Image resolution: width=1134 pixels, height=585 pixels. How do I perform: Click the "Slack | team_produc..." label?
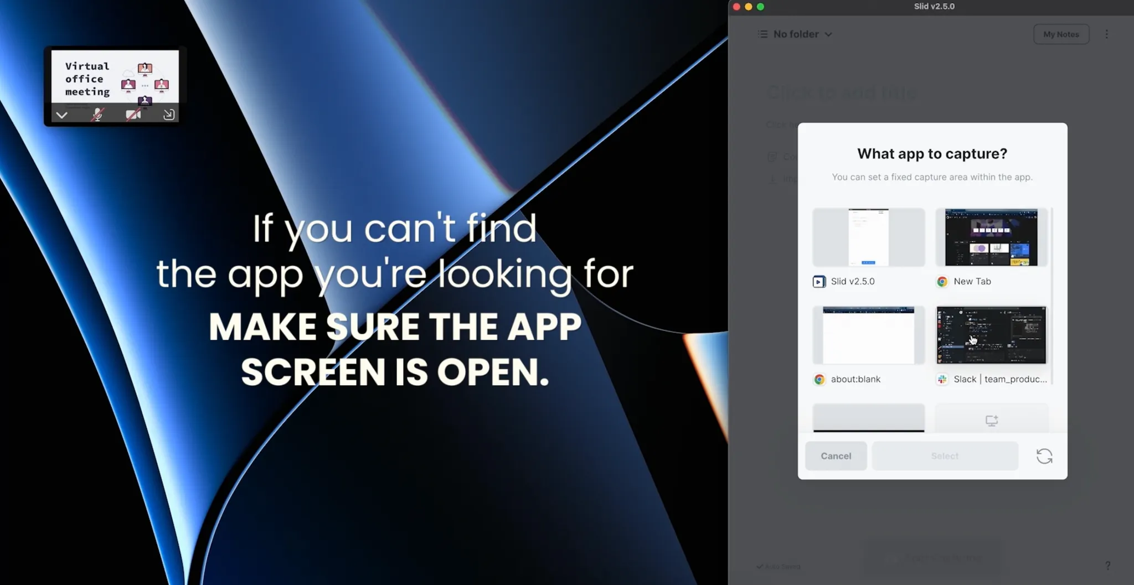tap(1000, 380)
